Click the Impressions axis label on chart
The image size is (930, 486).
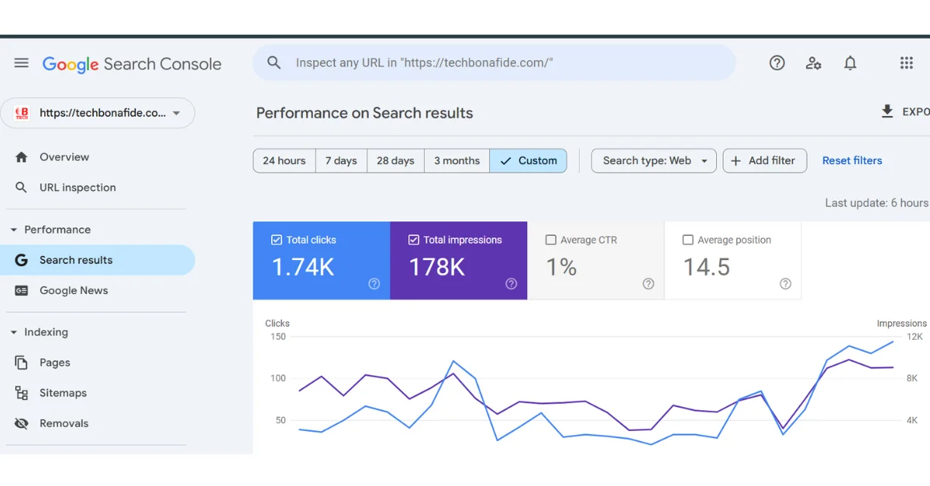point(901,323)
